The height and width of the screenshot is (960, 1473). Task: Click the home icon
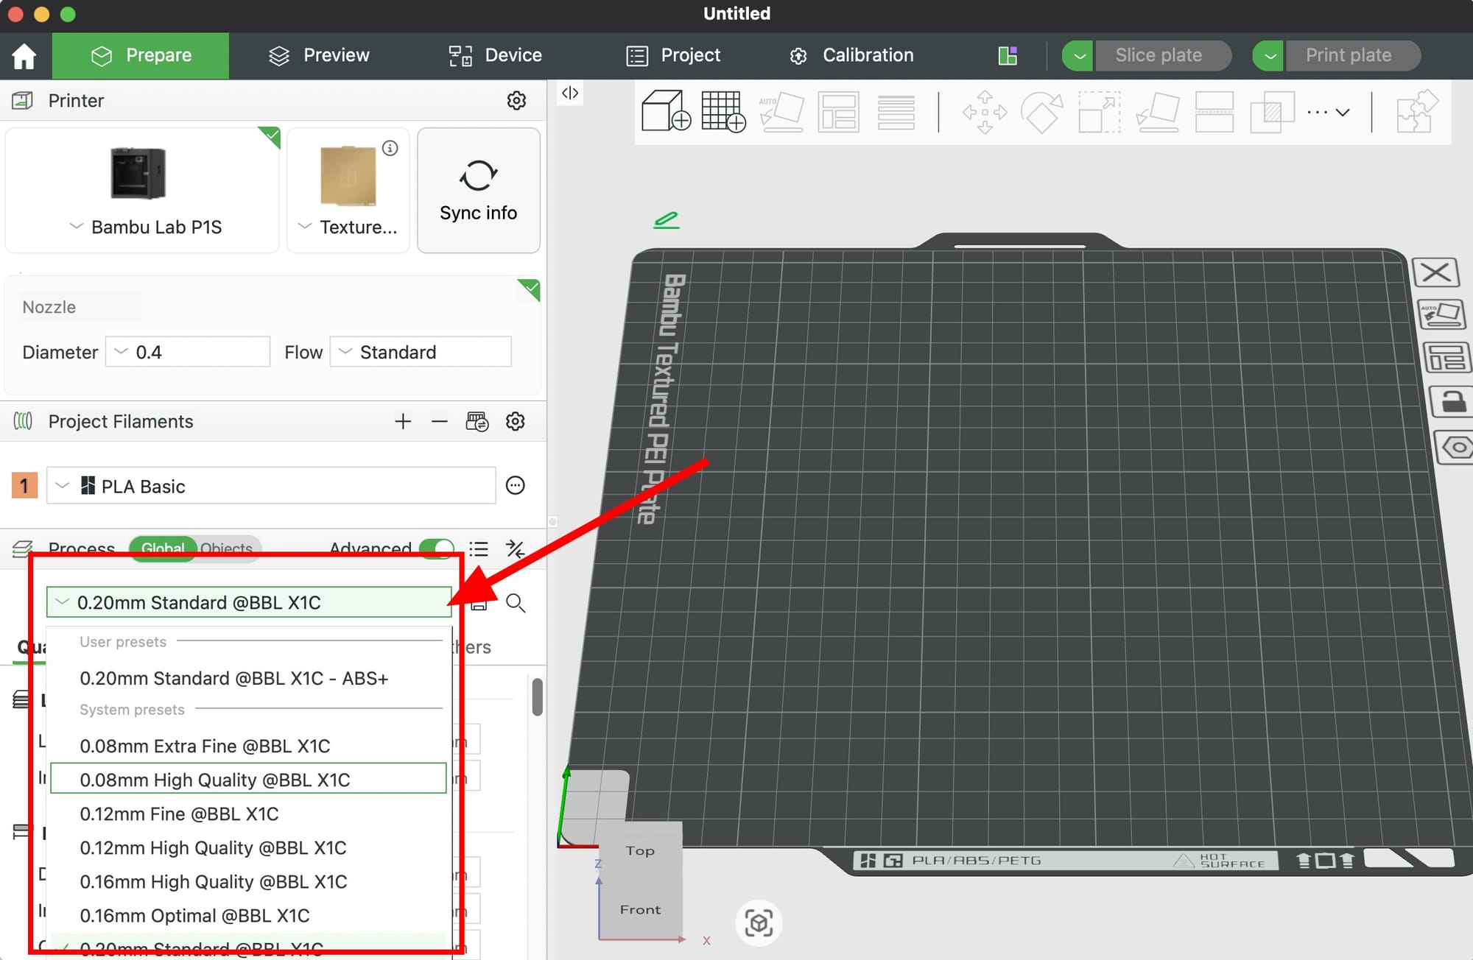point(24,56)
